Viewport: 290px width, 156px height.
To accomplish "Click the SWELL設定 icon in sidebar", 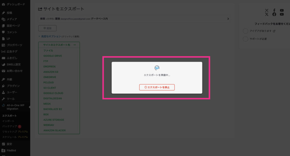I will (x=3, y=65).
